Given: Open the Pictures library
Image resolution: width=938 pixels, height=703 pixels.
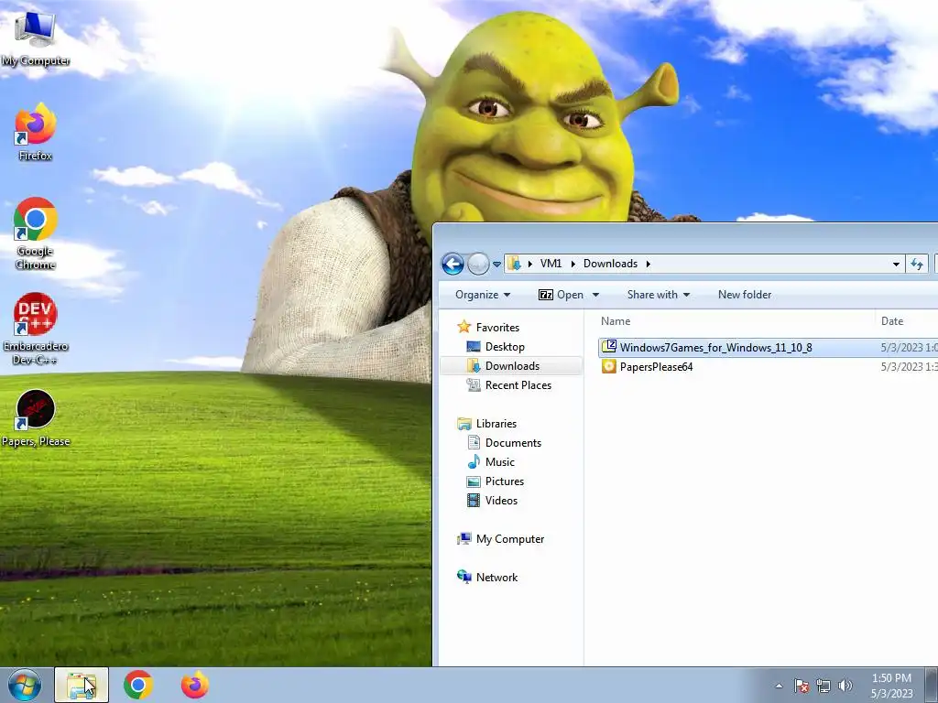Looking at the screenshot, I should coord(496,481).
